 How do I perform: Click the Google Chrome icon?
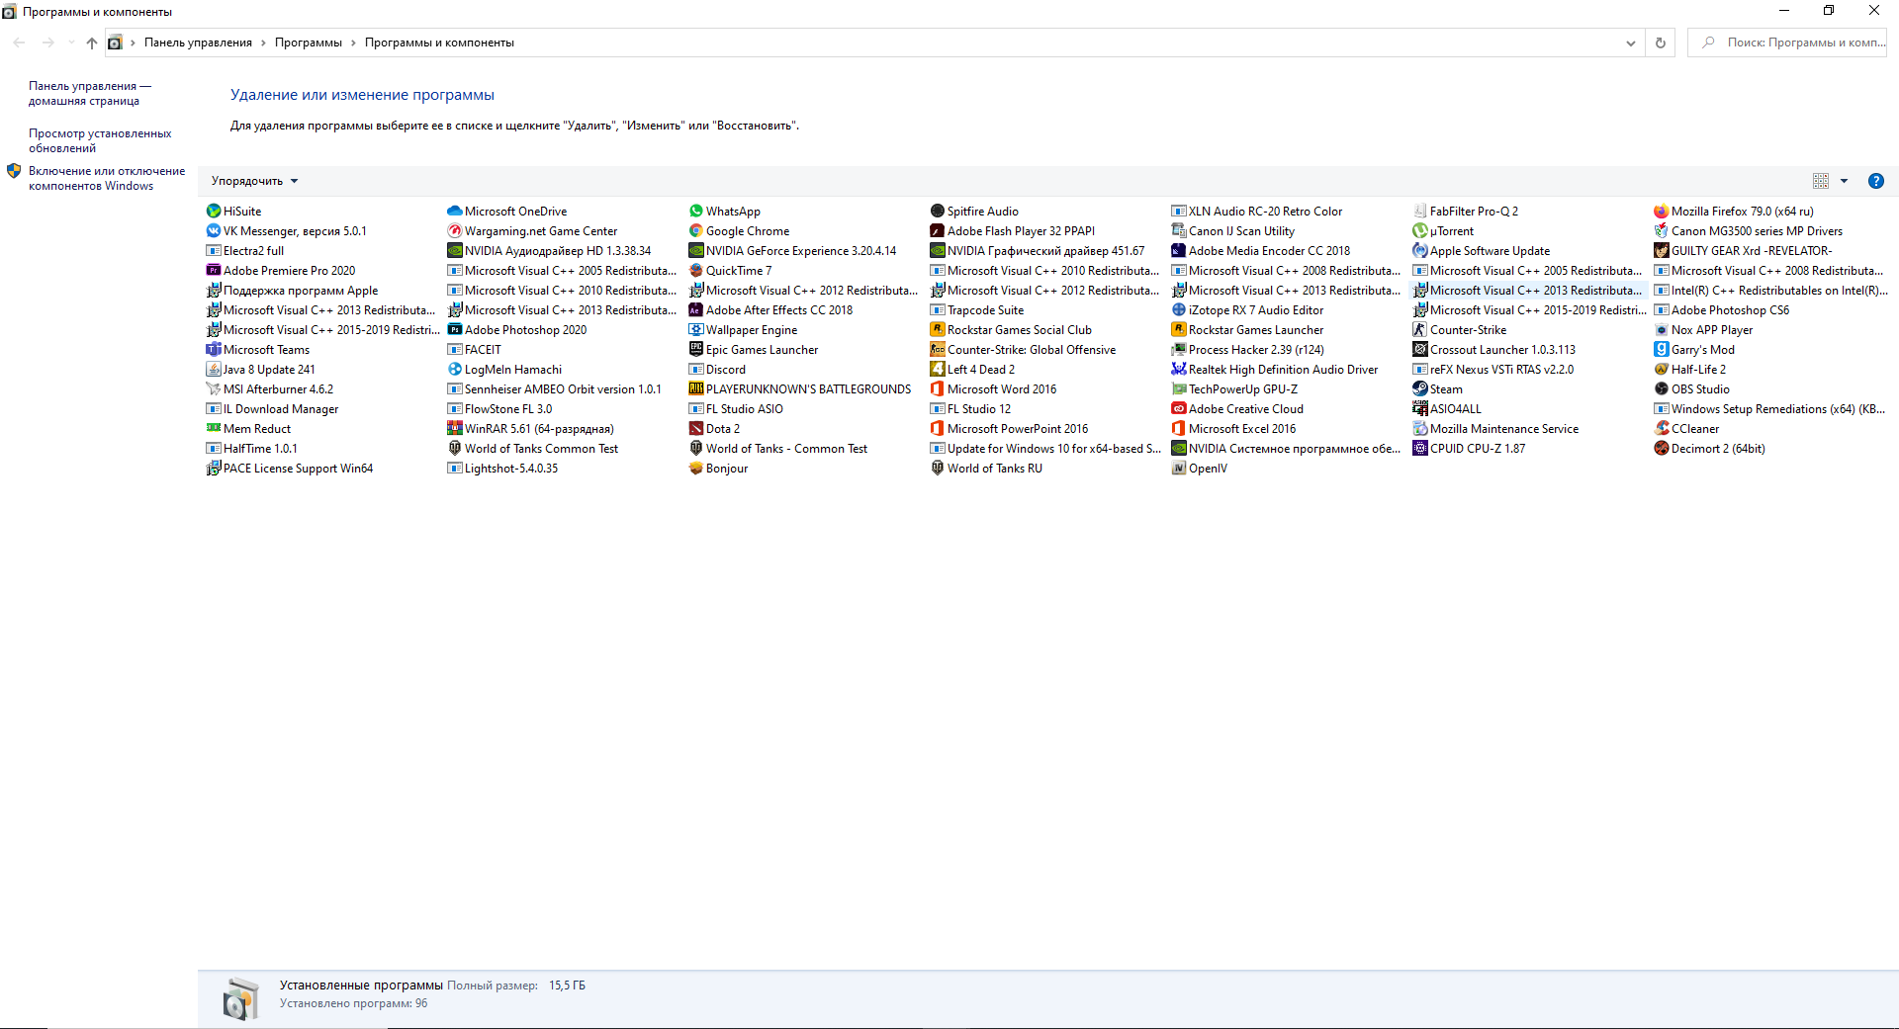(x=696, y=230)
